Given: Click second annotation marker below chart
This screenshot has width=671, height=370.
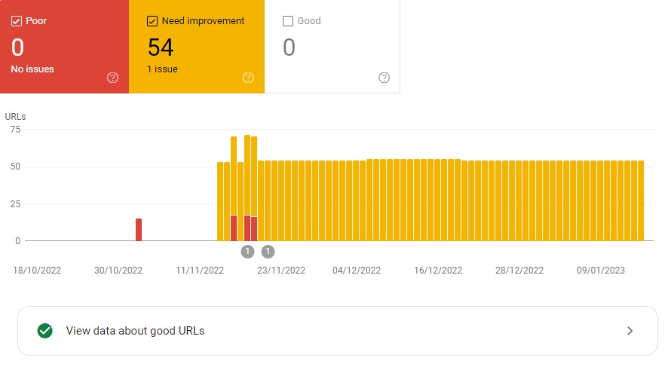Looking at the screenshot, I should (x=268, y=252).
